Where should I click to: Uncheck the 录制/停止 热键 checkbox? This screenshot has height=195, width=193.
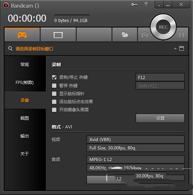pos(54,77)
